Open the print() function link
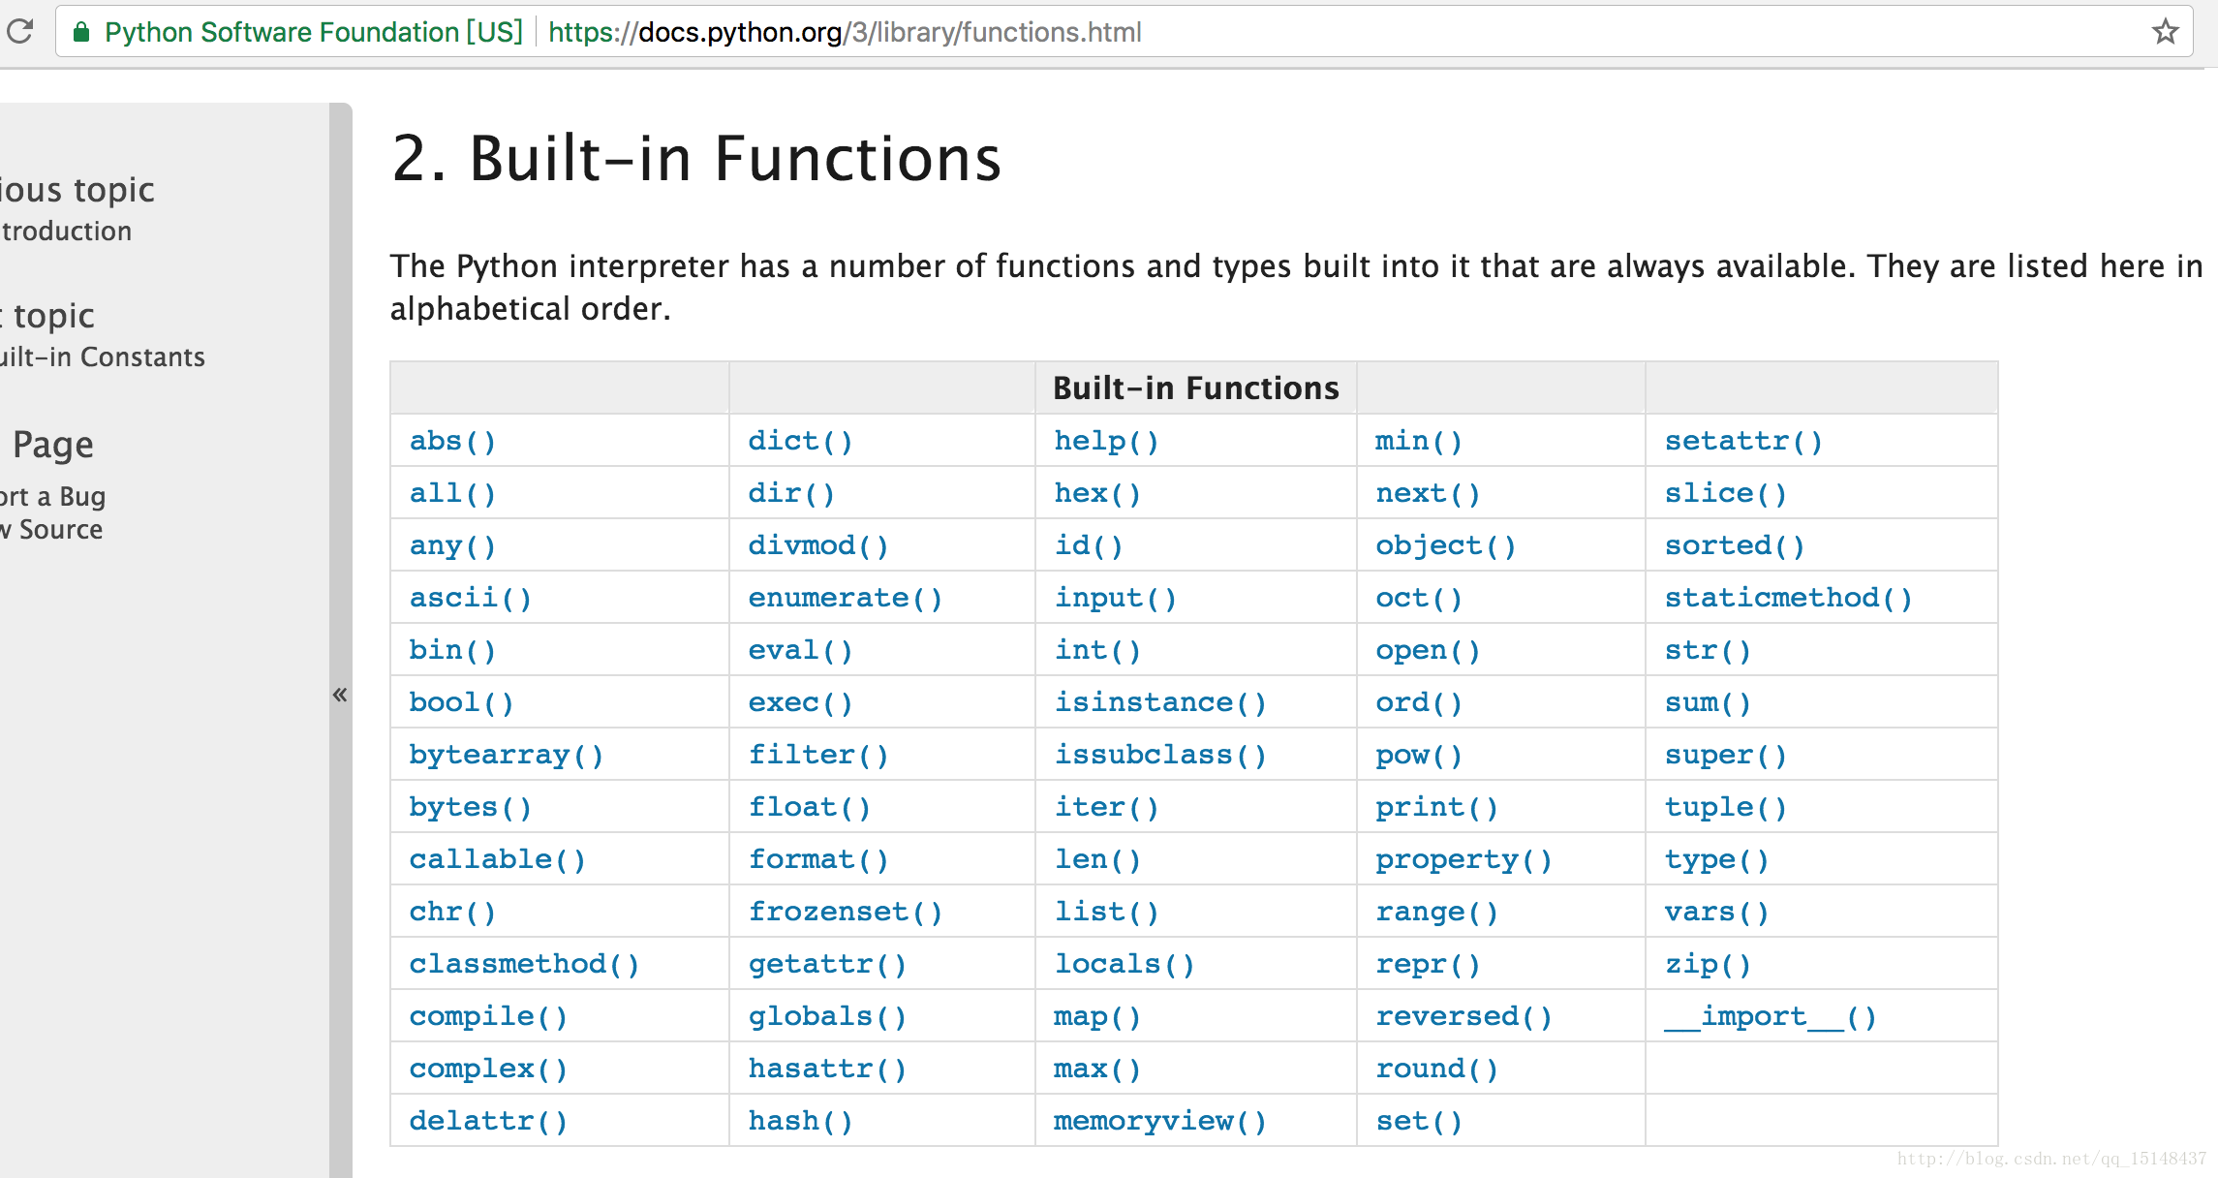 (1437, 808)
